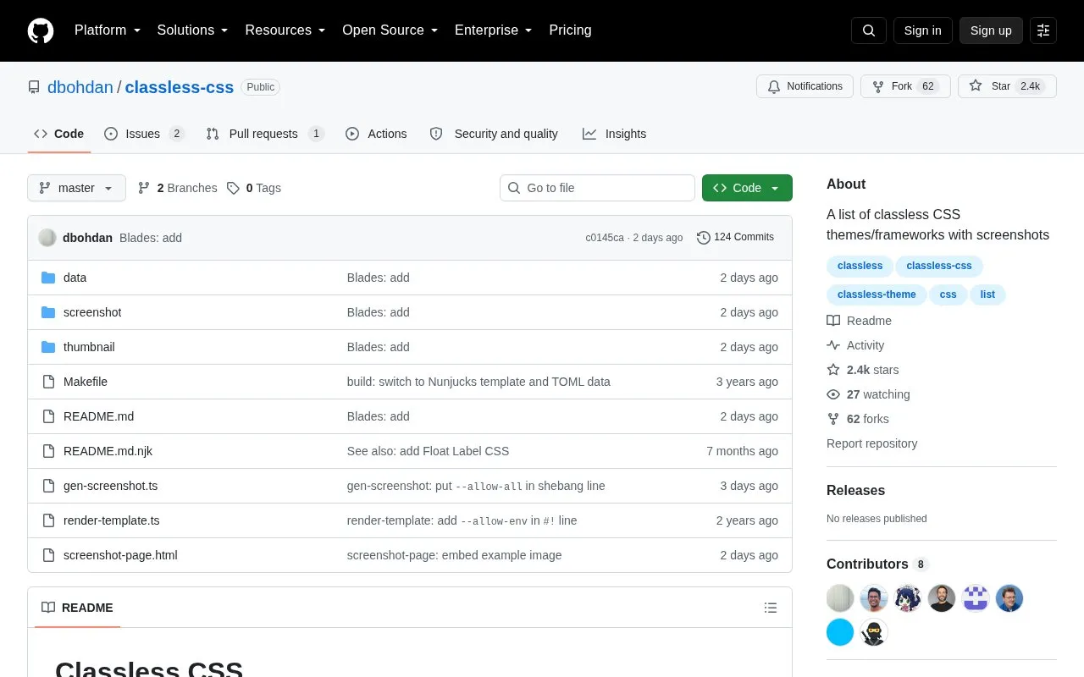Open the Insights tab

[x=614, y=134]
